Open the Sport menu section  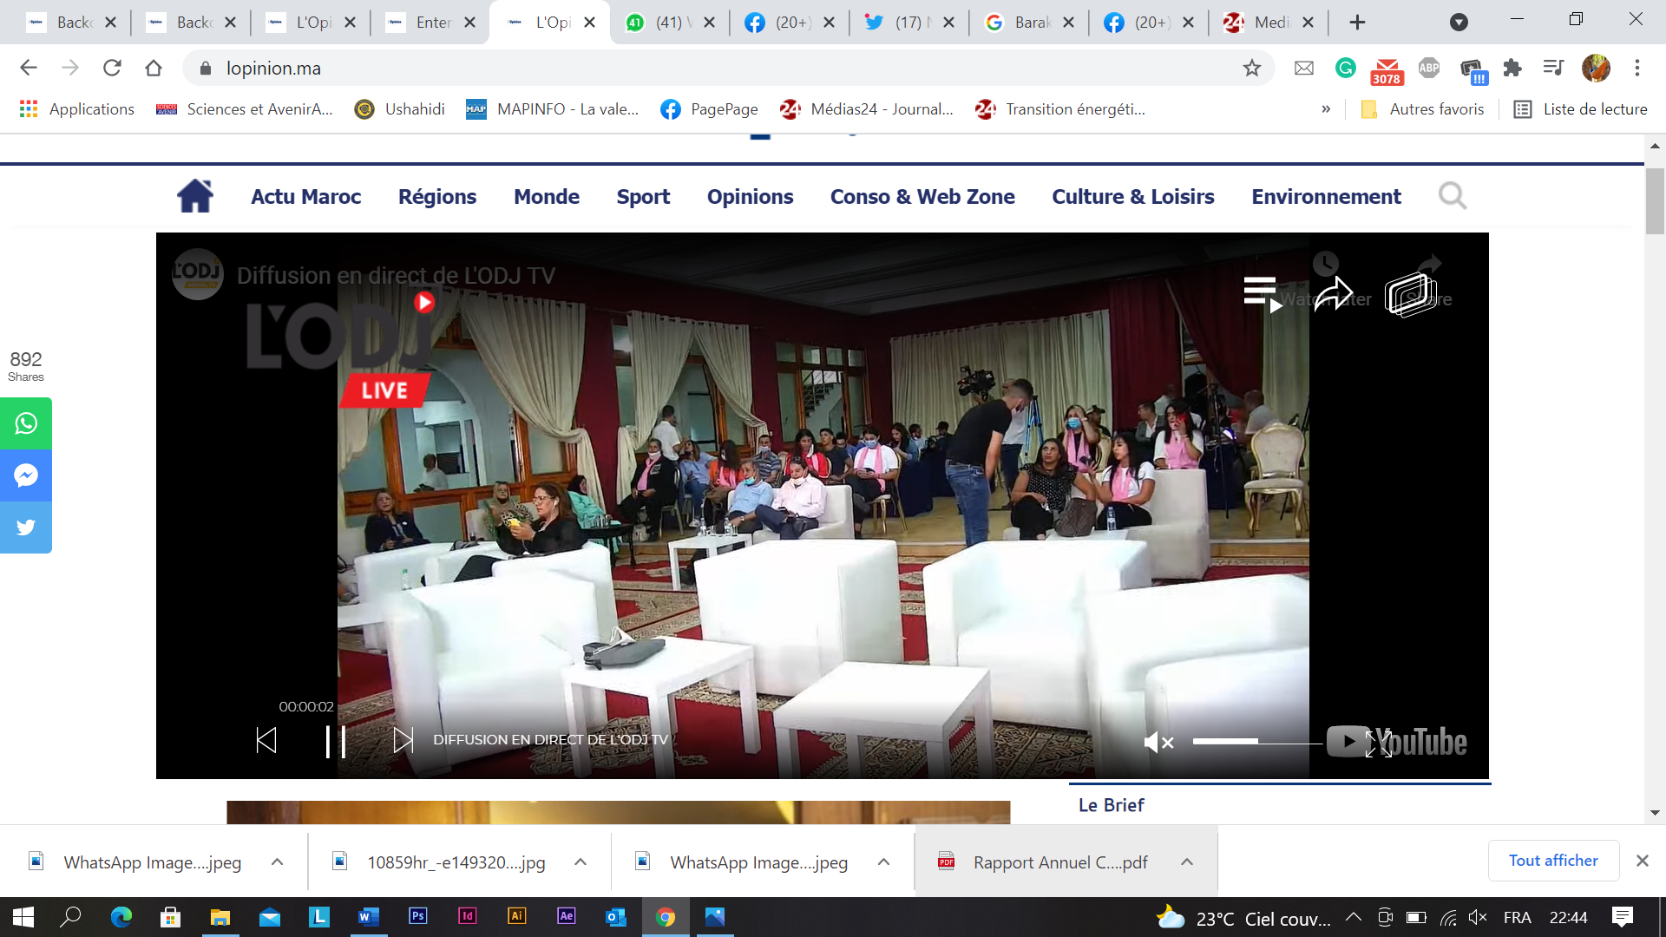(x=643, y=197)
